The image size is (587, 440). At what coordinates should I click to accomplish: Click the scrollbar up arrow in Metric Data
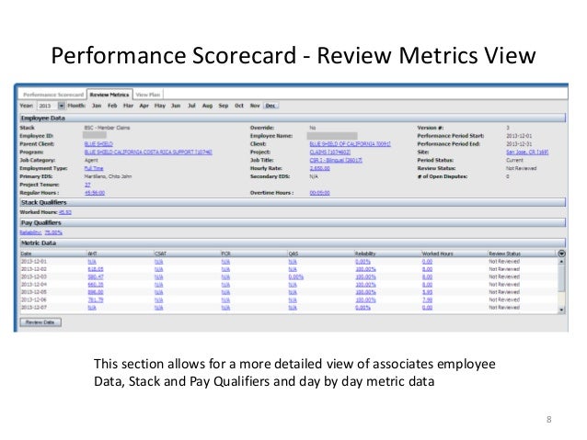click(x=561, y=262)
